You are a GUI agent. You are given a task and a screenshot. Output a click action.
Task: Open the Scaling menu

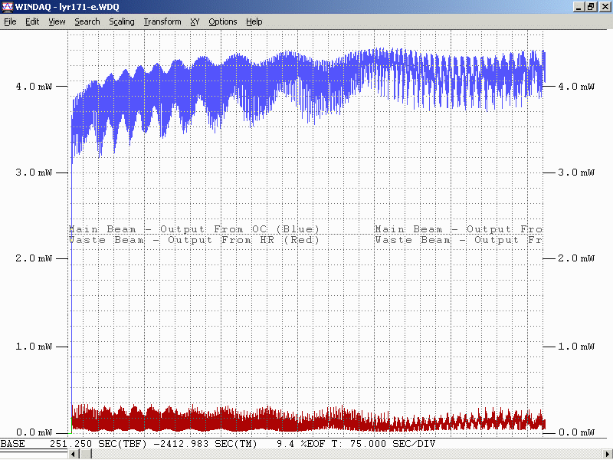click(121, 21)
